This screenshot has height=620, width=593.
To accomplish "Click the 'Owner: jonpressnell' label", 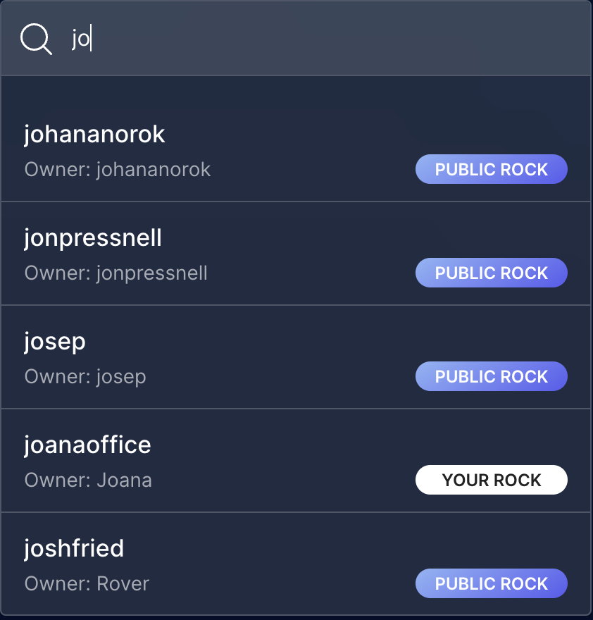I will [116, 273].
